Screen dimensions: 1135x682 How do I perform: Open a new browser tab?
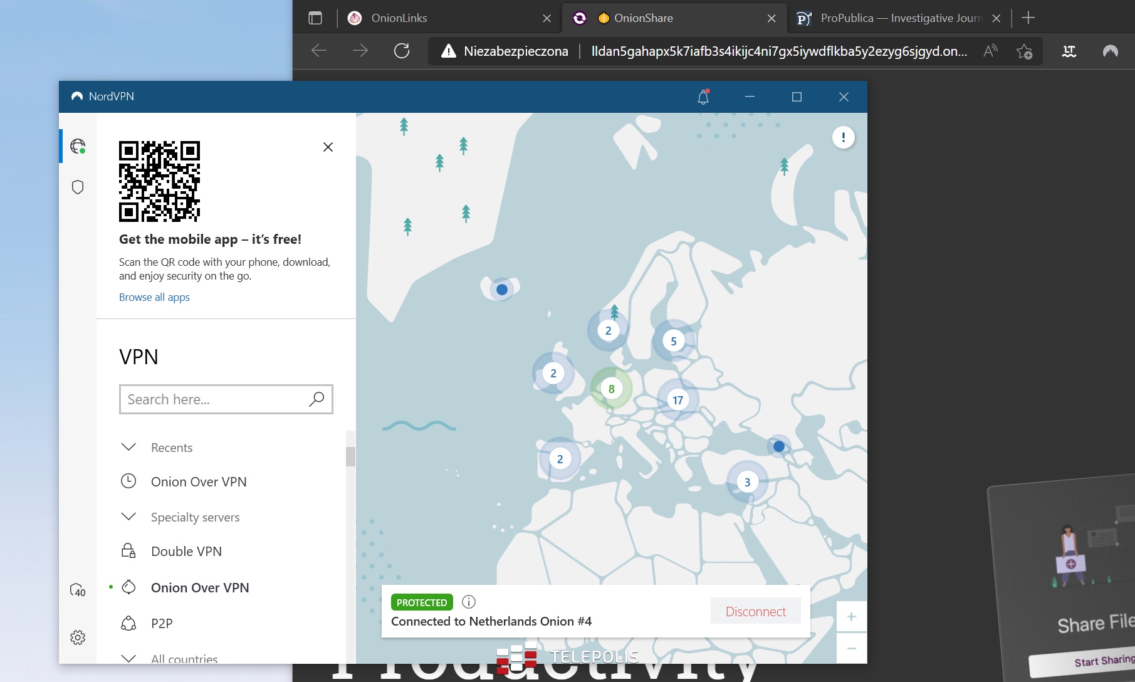tap(1028, 18)
